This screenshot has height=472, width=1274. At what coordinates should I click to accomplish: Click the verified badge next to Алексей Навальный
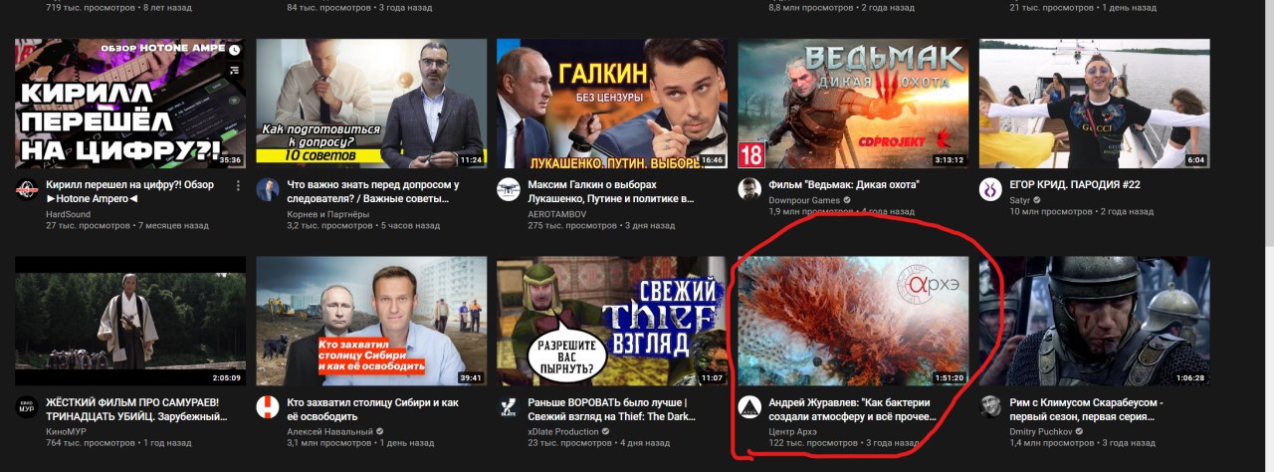(379, 431)
